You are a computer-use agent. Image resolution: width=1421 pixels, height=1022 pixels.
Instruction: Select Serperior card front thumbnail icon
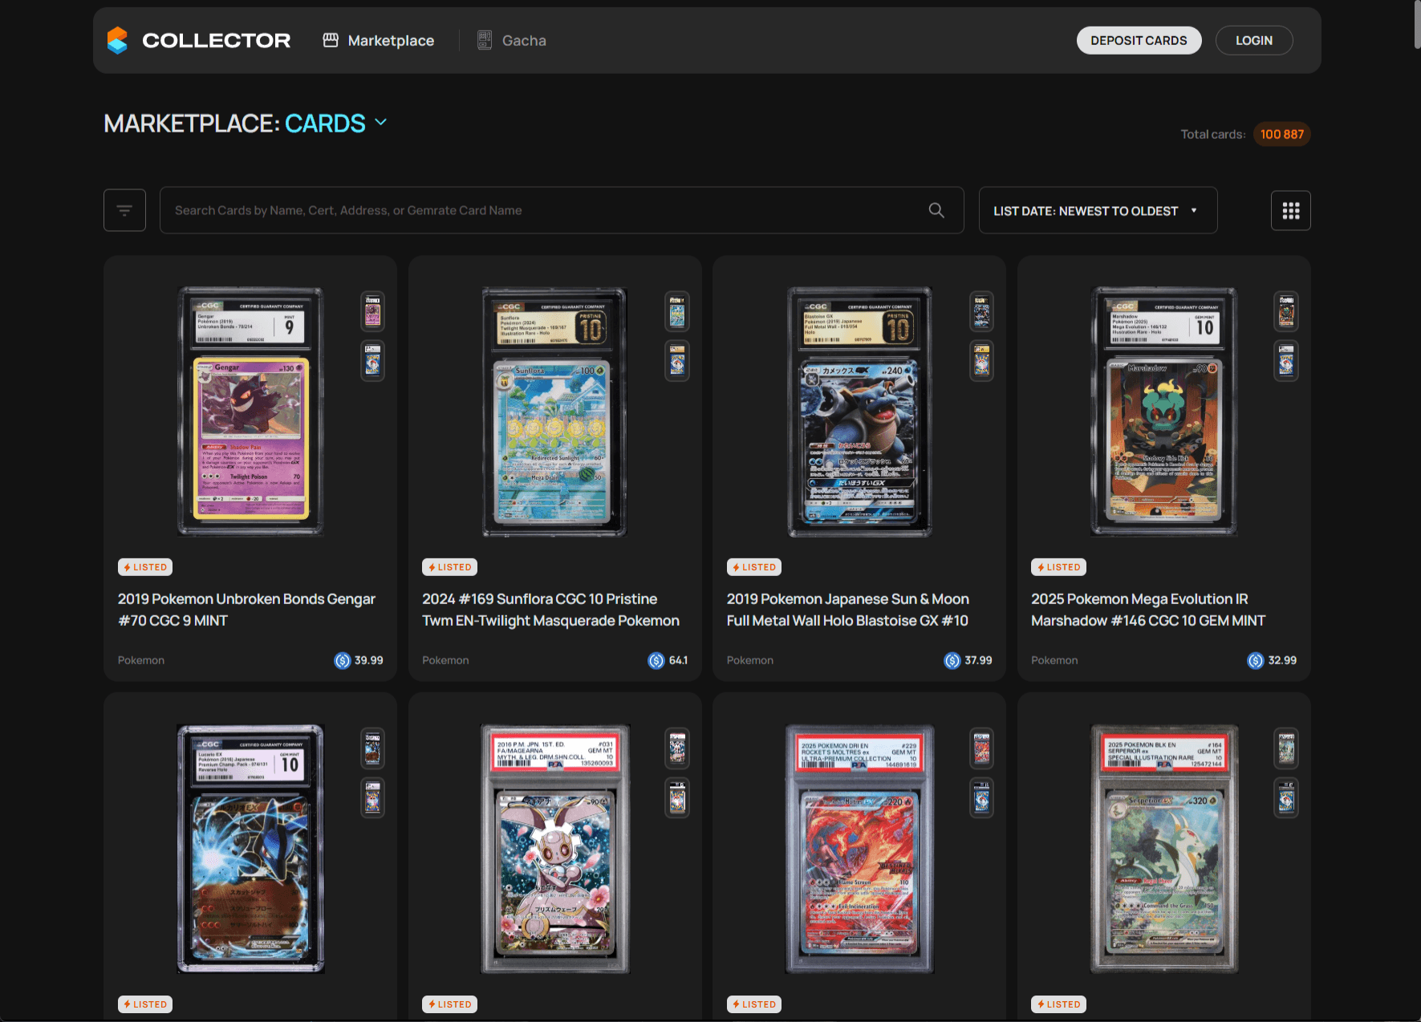(1286, 748)
